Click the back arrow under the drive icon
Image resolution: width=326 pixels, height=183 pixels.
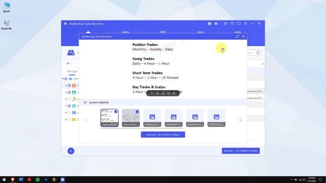click(69, 63)
